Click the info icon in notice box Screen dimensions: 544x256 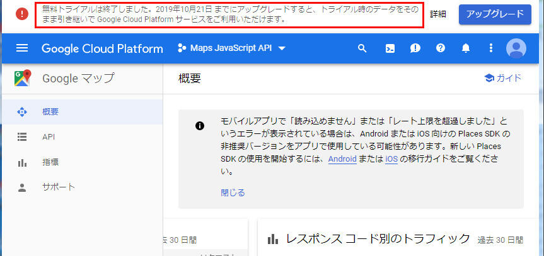point(200,126)
